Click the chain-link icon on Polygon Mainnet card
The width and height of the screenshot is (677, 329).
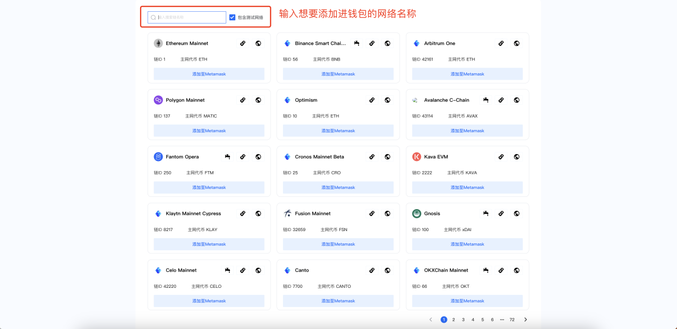243,100
